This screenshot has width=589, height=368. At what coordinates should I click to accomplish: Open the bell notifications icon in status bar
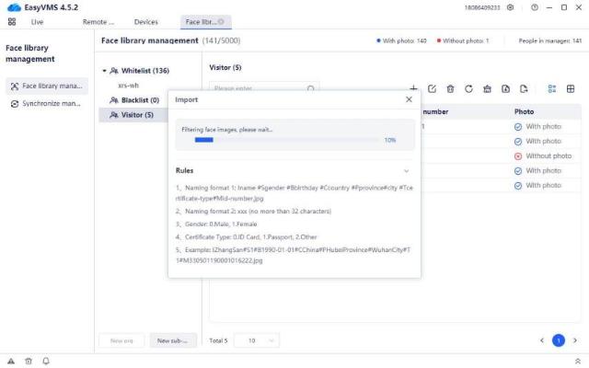(x=46, y=361)
